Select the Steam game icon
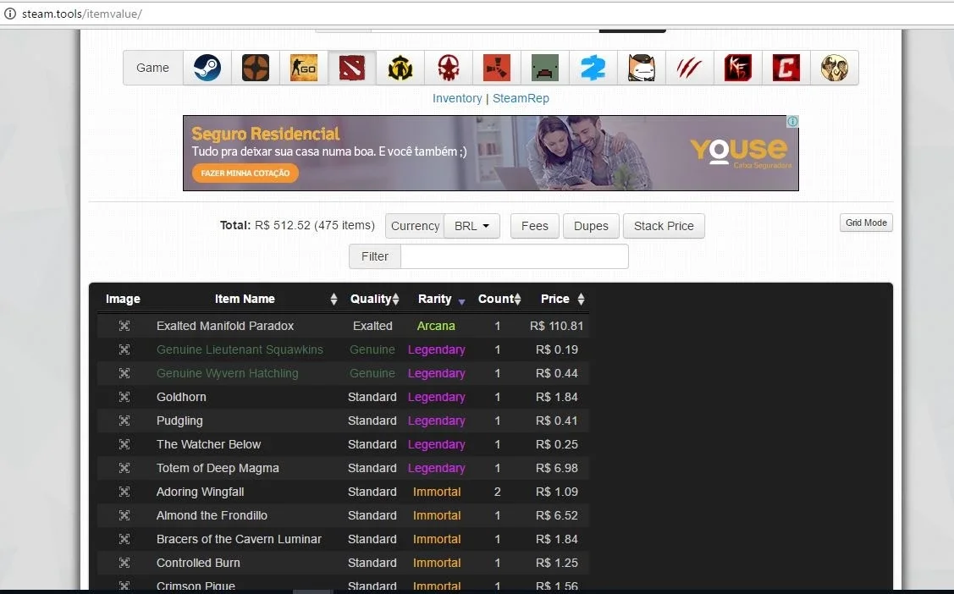 click(207, 68)
